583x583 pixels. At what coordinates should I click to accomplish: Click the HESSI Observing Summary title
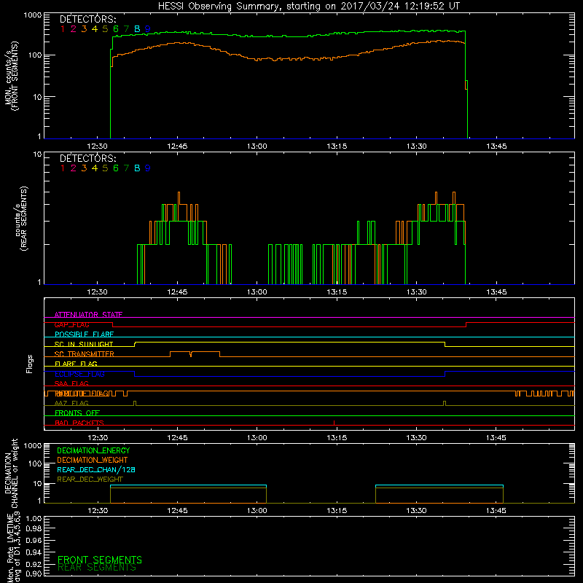tap(308, 7)
